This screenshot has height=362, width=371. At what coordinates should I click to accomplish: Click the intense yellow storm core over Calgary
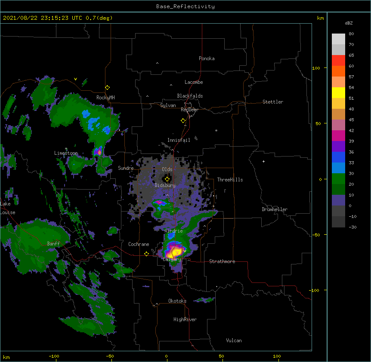pos(175,252)
